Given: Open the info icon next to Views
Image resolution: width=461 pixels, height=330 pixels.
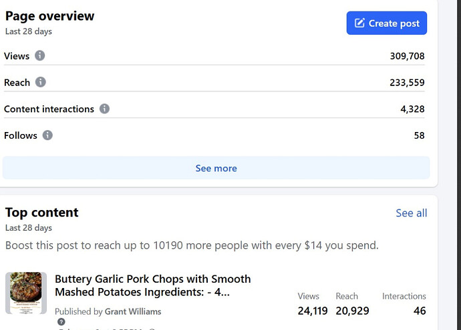Looking at the screenshot, I should click(40, 55).
